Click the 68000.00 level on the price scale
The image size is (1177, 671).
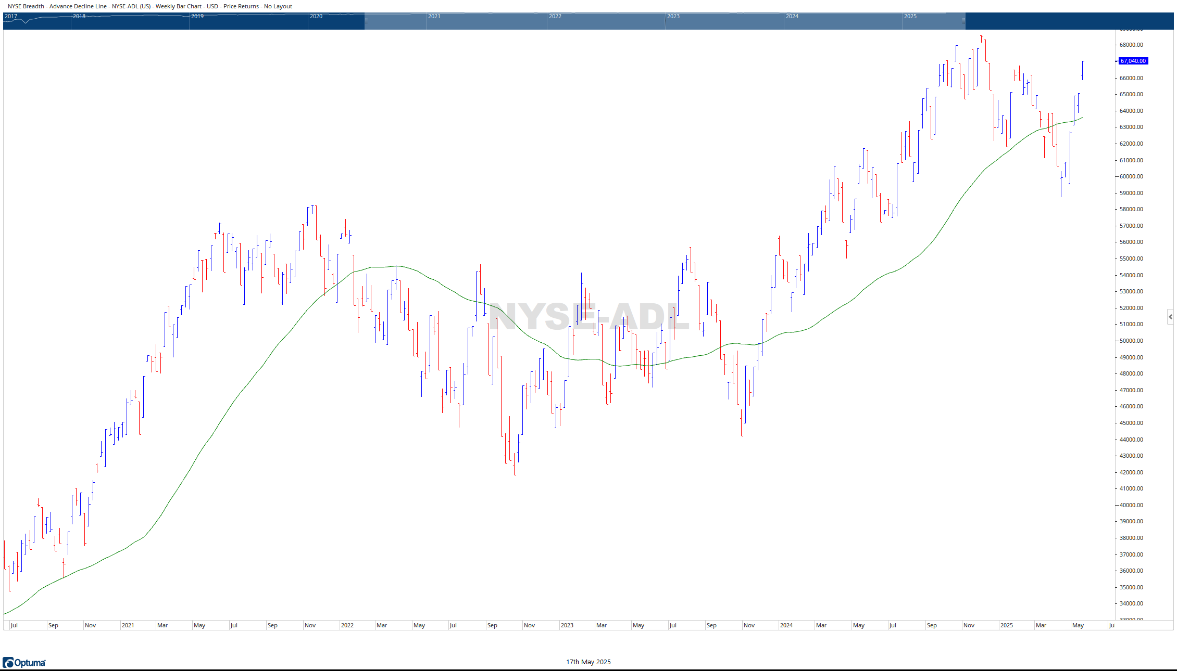pos(1131,45)
